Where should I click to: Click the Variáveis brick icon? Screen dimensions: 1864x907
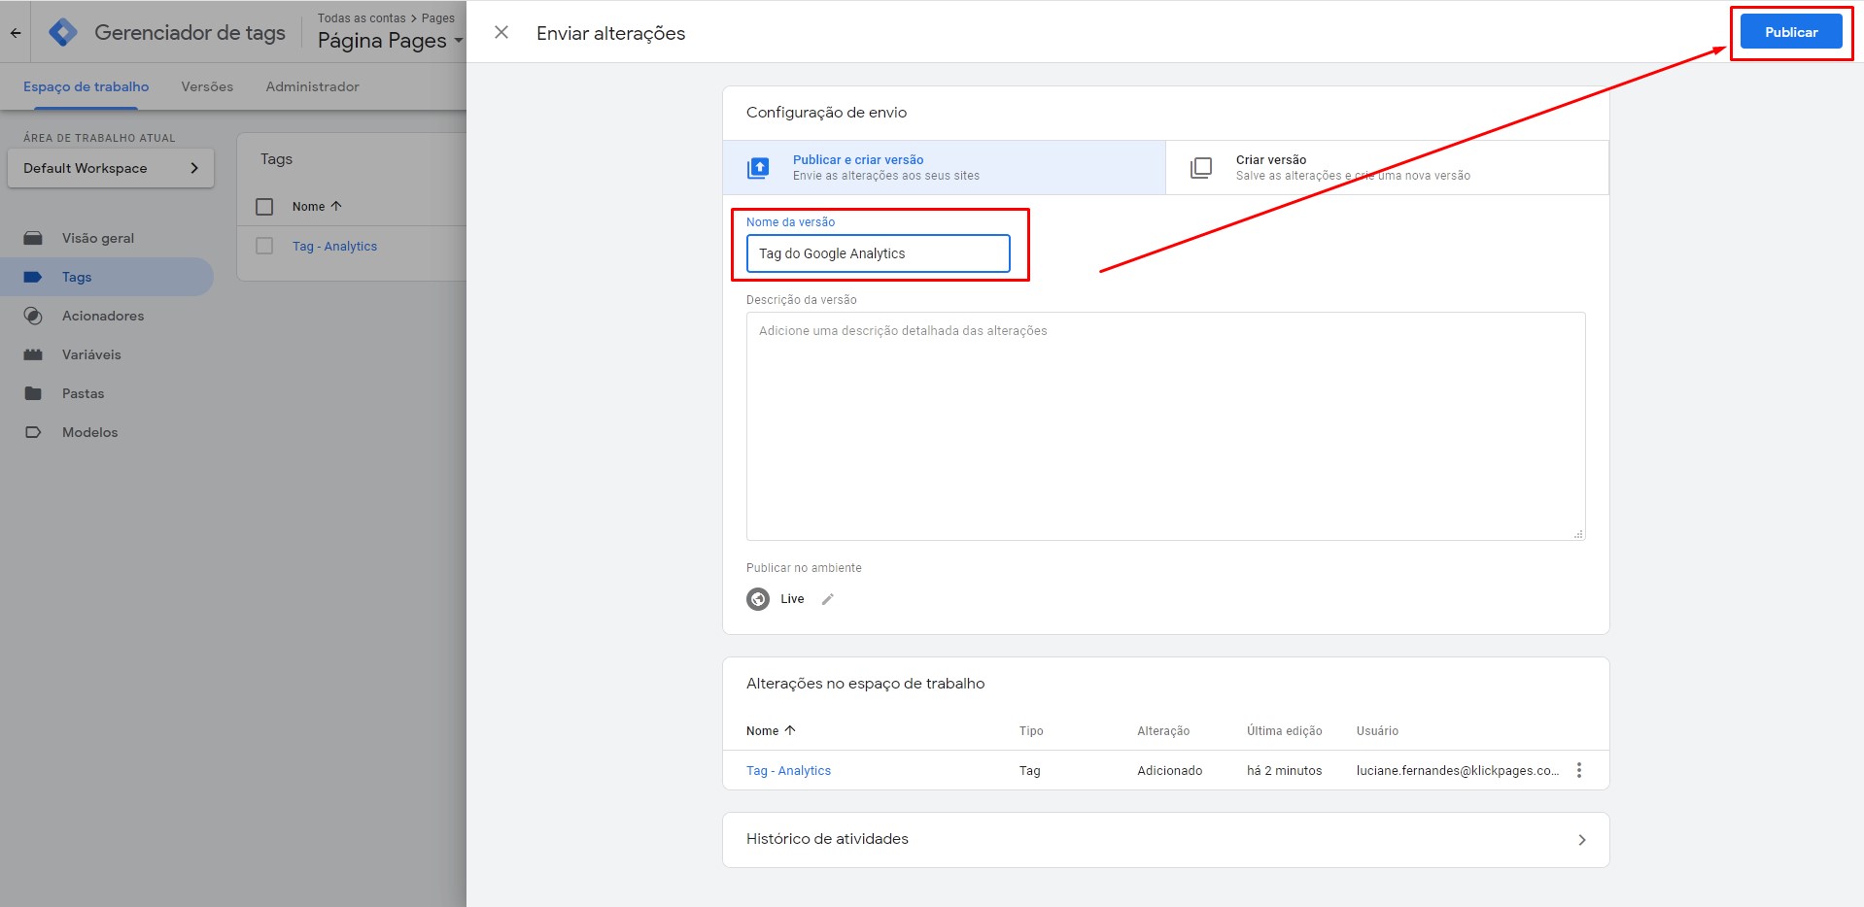33,354
